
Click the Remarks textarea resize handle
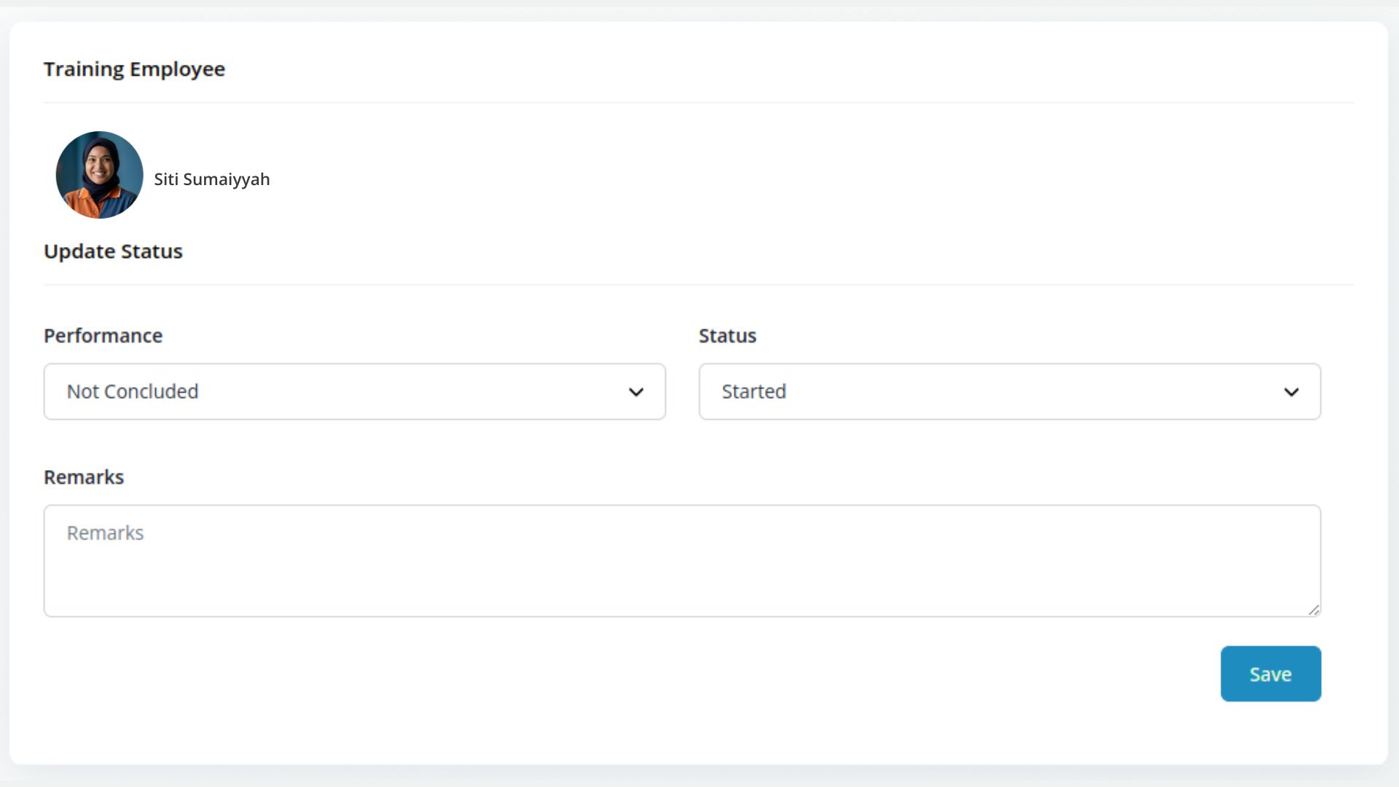point(1313,610)
